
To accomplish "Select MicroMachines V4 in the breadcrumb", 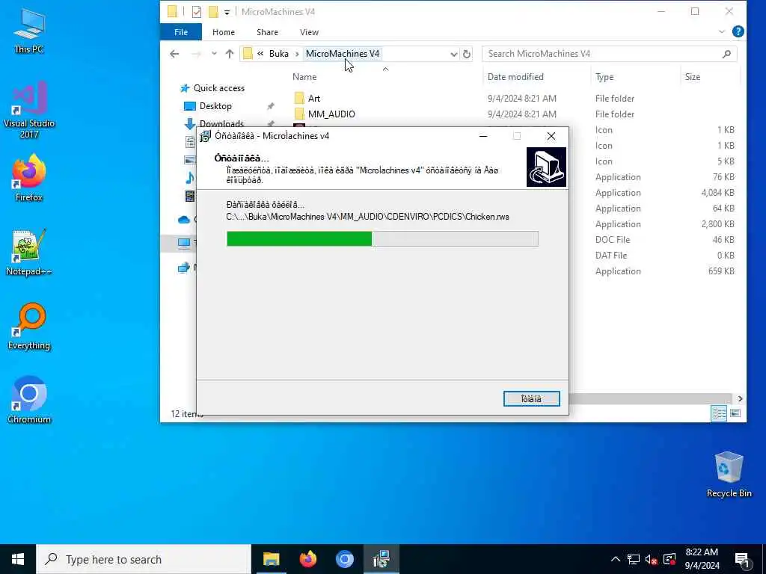I will tap(343, 54).
